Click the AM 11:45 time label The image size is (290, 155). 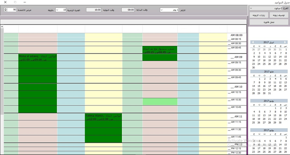236,137
